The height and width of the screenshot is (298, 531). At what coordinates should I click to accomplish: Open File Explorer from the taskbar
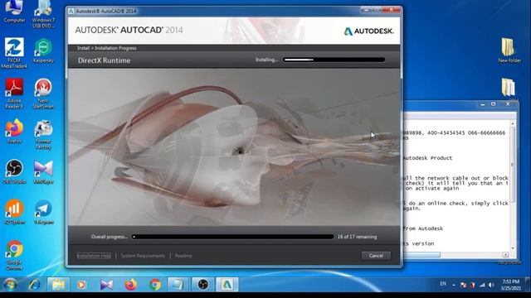click(58, 285)
